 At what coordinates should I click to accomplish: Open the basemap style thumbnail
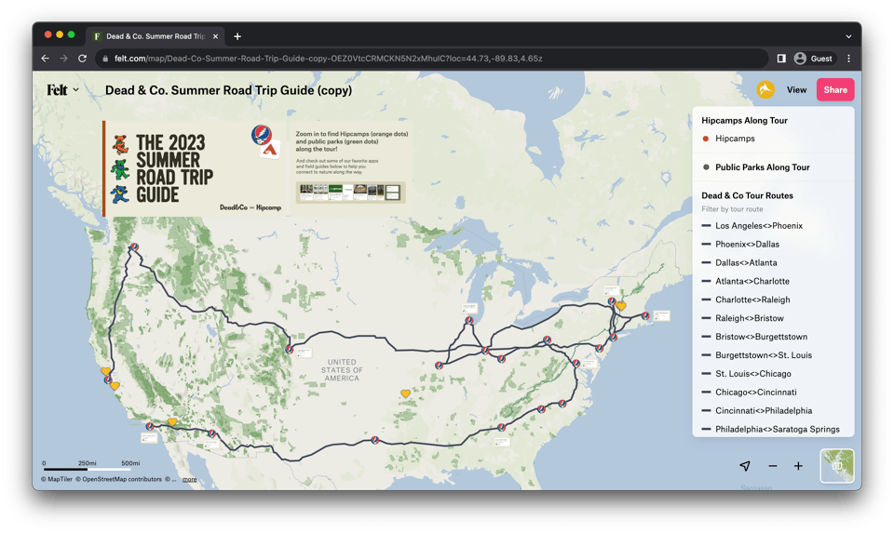(x=836, y=466)
